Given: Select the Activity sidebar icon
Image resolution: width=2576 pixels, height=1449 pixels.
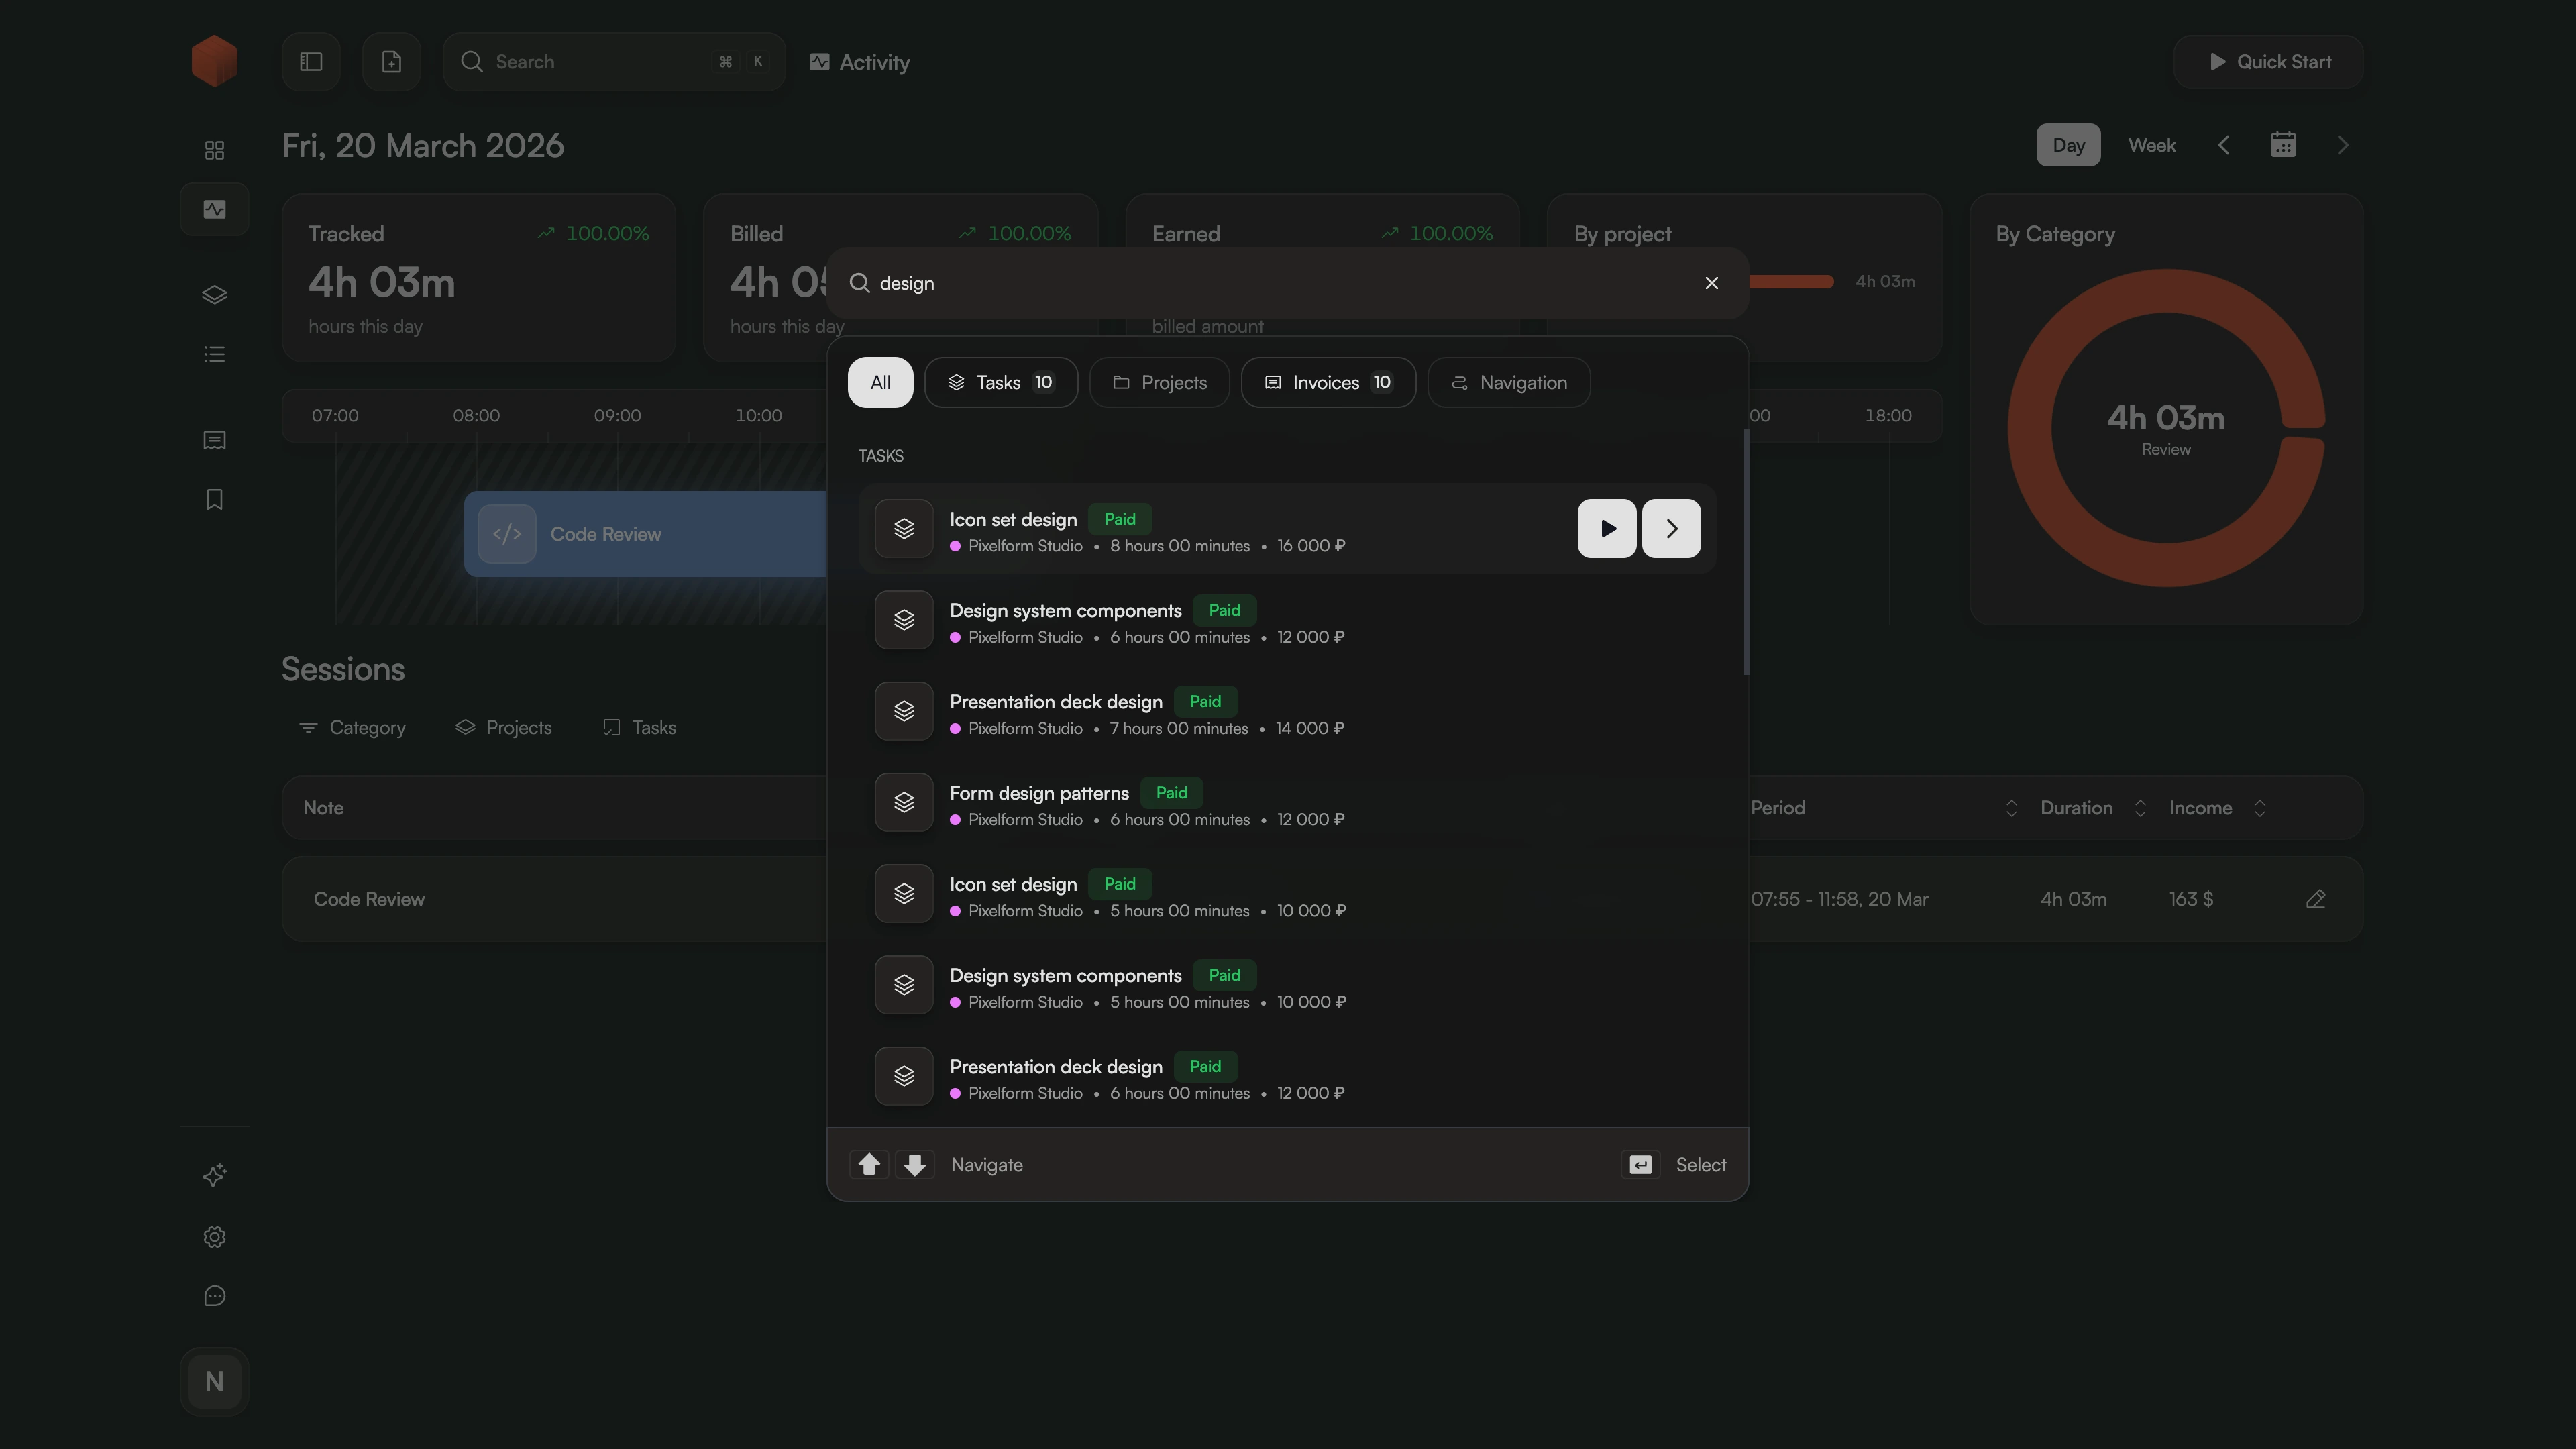Looking at the screenshot, I should click(214, 209).
